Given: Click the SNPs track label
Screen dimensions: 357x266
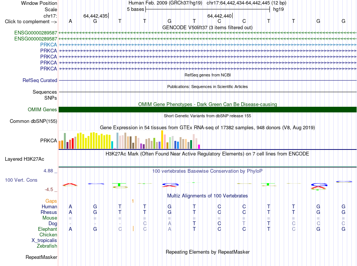Looking at the screenshot, I should 51,98.
